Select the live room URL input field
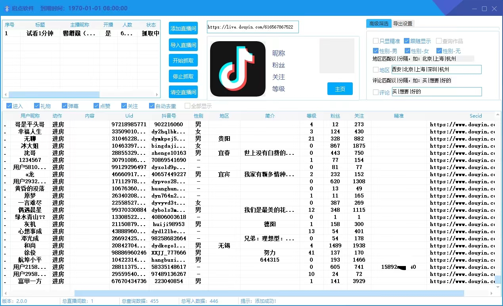This screenshot has height=306, width=503. (x=252, y=27)
